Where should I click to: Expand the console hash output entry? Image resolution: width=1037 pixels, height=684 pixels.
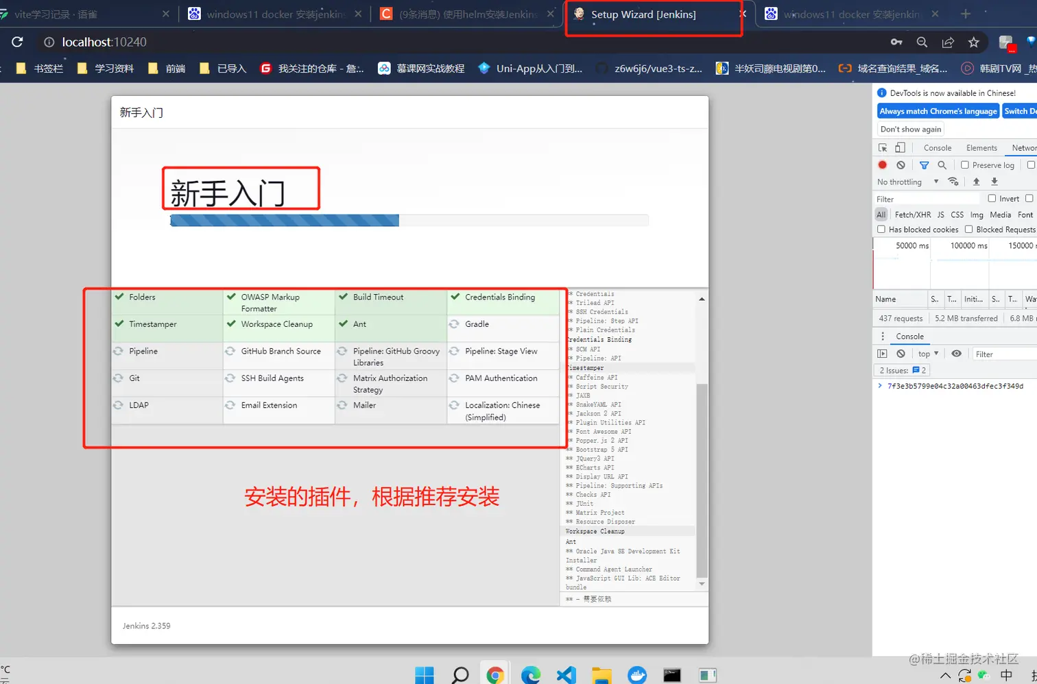[880, 386]
